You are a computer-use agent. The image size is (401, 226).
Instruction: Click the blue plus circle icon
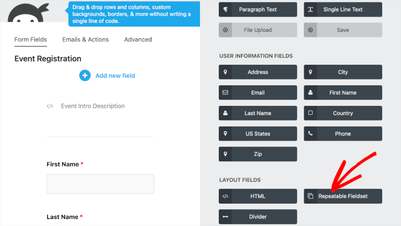point(85,75)
